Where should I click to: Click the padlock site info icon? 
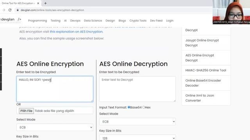coord(18,10)
